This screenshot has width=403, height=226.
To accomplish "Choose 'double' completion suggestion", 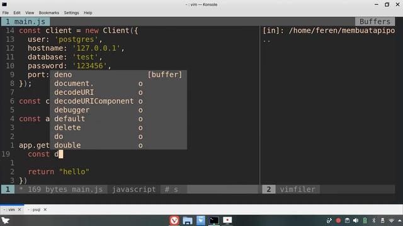I will pyautogui.click(x=118, y=145).
